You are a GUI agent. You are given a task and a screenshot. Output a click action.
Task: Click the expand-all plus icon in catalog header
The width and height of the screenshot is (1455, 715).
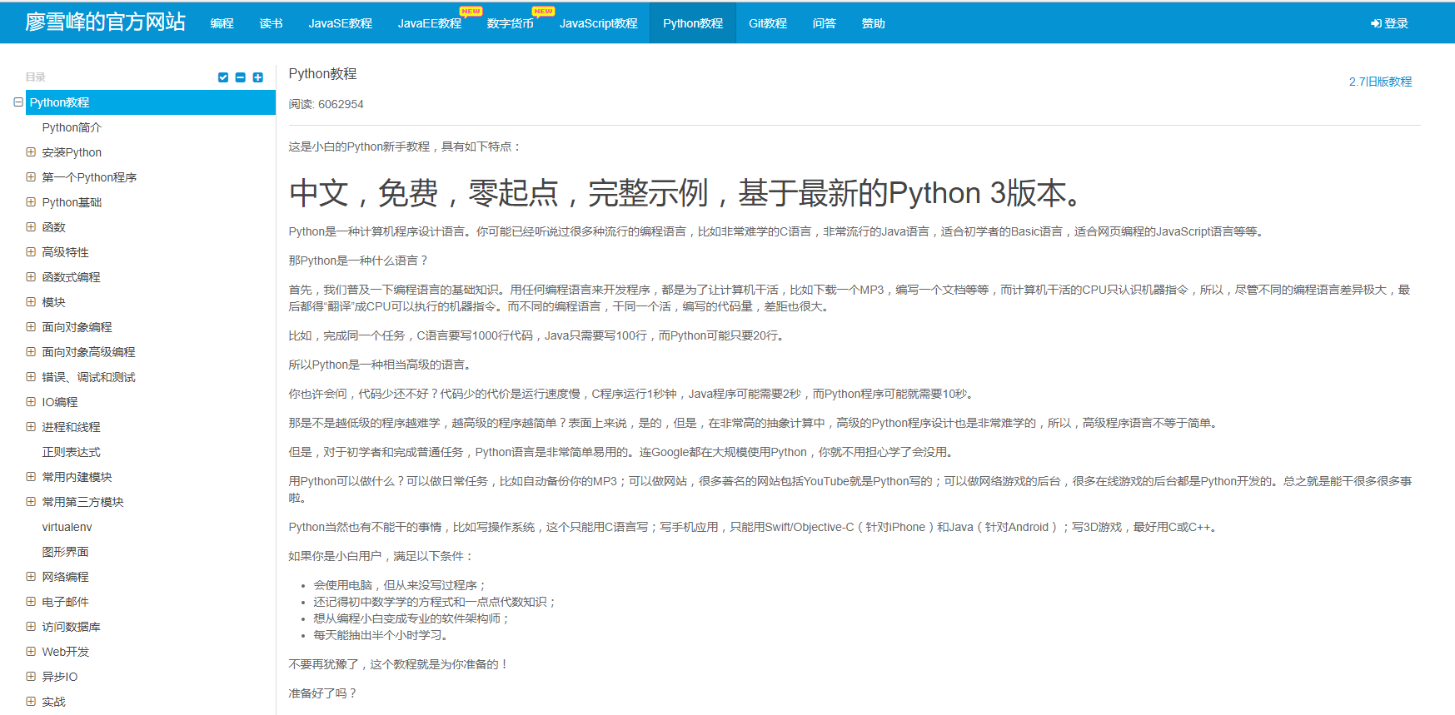click(x=257, y=77)
